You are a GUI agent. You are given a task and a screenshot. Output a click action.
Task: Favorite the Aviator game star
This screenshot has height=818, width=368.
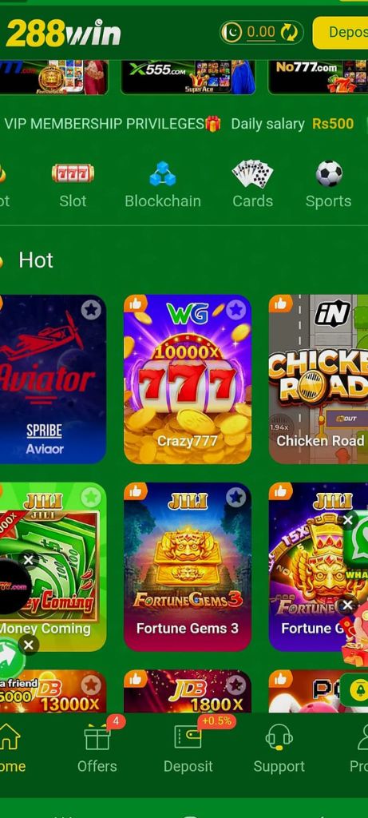[x=91, y=310]
